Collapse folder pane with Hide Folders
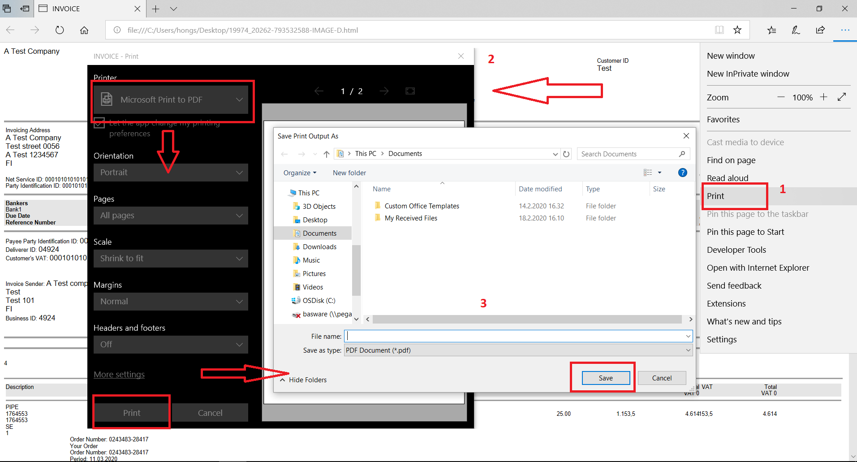The height and width of the screenshot is (462, 857). [x=303, y=380]
